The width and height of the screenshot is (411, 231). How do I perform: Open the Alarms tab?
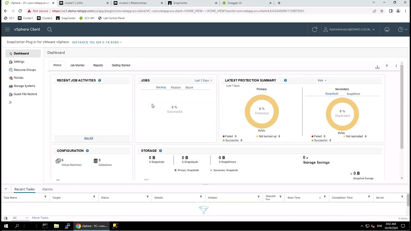pyautogui.click(x=47, y=189)
